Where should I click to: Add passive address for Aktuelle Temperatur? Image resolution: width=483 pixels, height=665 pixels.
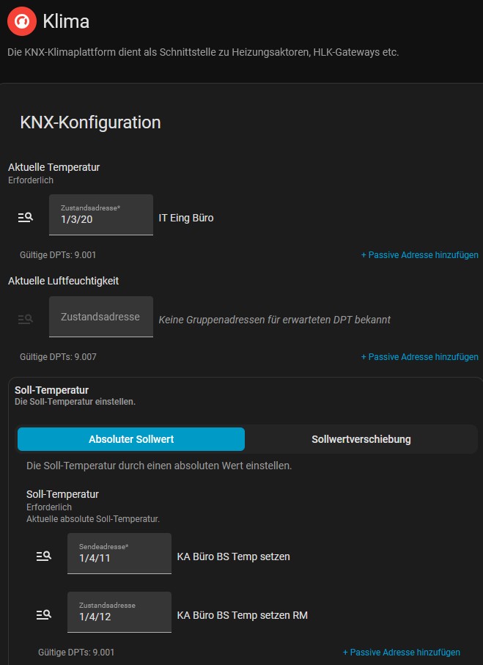tap(419, 255)
